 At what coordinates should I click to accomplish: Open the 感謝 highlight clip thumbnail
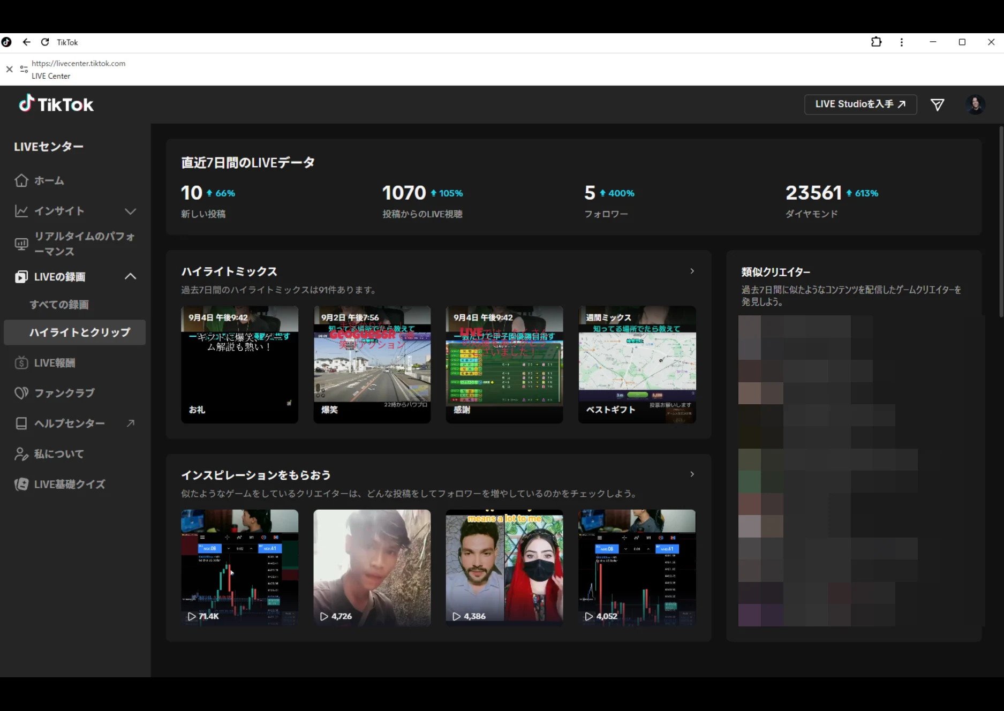coord(504,365)
